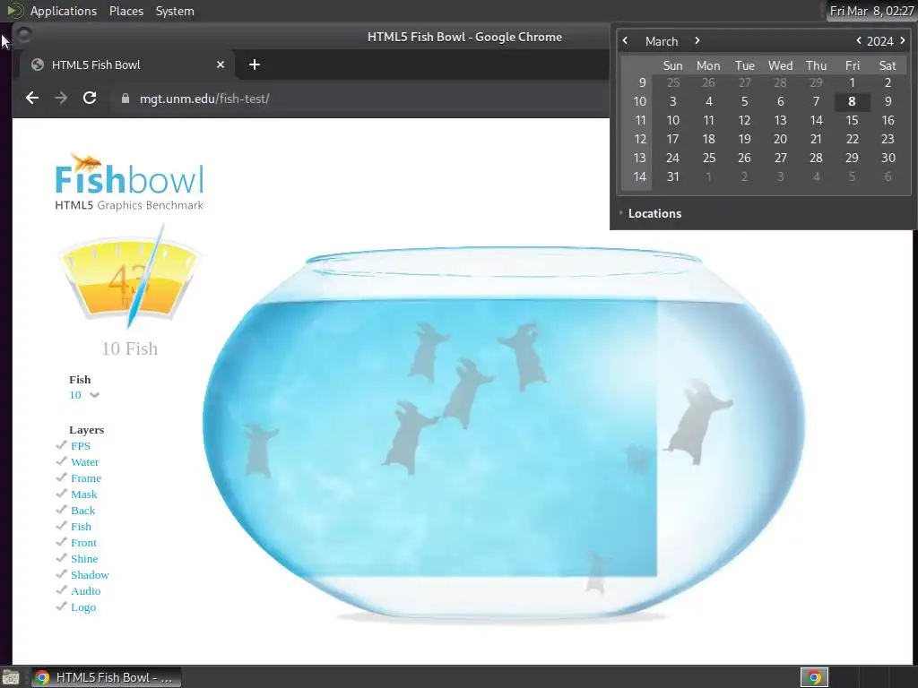Select March 30 in the calendar
The width and height of the screenshot is (918, 688).
(888, 158)
